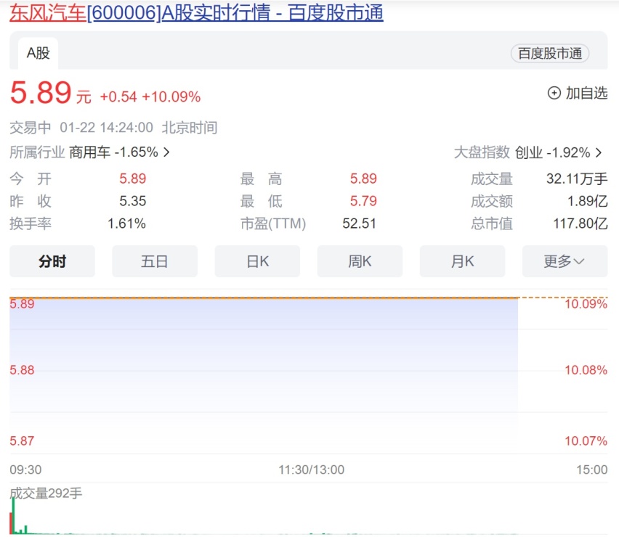Switch to the 日K chart tab

(x=257, y=261)
